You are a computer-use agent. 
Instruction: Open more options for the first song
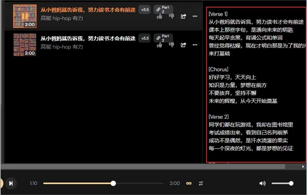pos(195,16)
